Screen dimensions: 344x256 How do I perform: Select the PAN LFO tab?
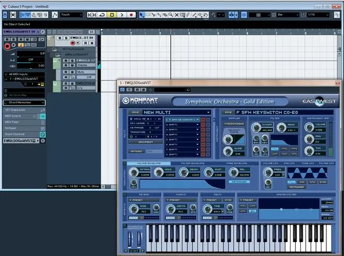[289, 163]
